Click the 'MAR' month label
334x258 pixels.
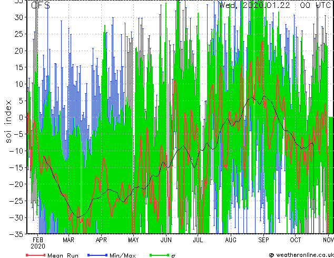coord(68,240)
